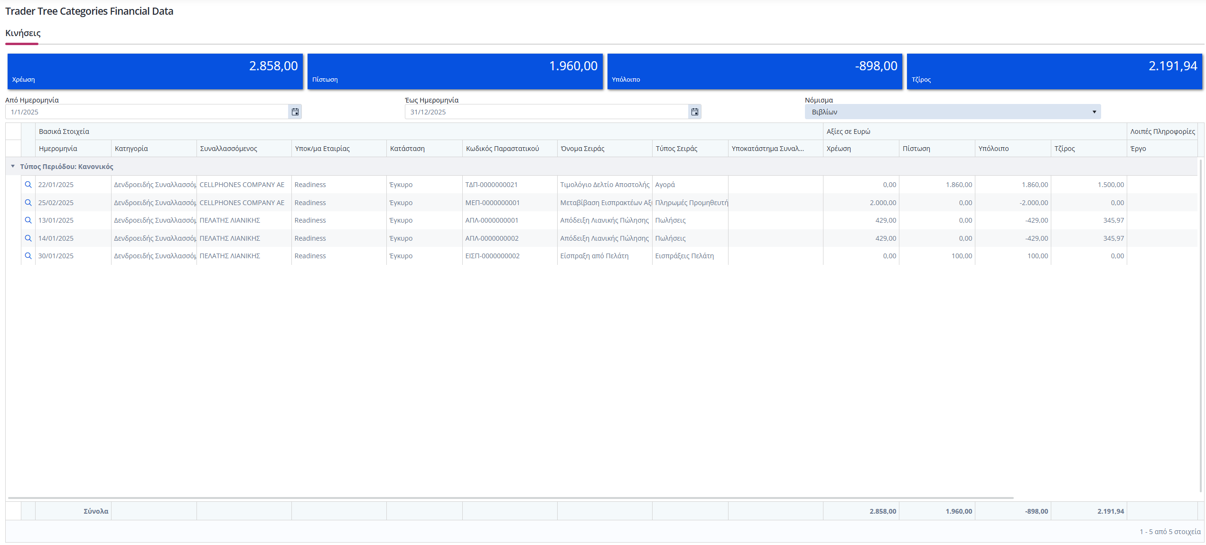The height and width of the screenshot is (545, 1206).
Task: Click Μεταβίβαση Εισπρακτέων series name
Action: [606, 203]
